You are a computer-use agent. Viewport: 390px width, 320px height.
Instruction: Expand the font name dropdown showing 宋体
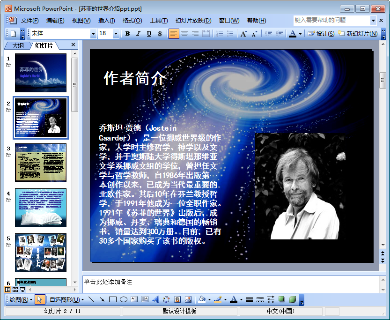[93, 34]
